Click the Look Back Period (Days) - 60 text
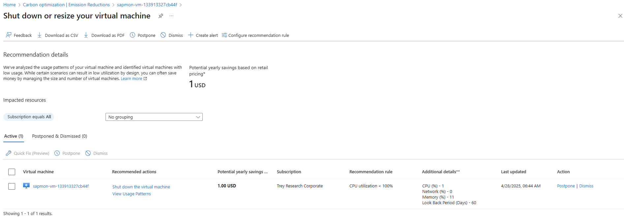Image resolution: width=624 pixels, height=219 pixels. (449, 203)
